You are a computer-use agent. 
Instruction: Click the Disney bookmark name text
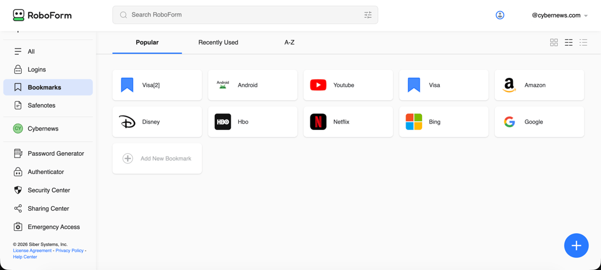point(151,122)
